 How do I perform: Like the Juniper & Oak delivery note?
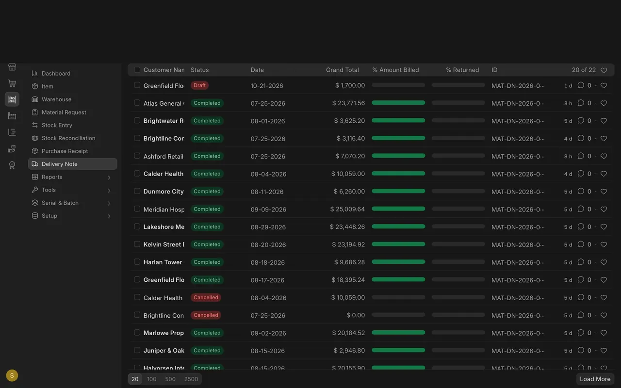coord(604,351)
